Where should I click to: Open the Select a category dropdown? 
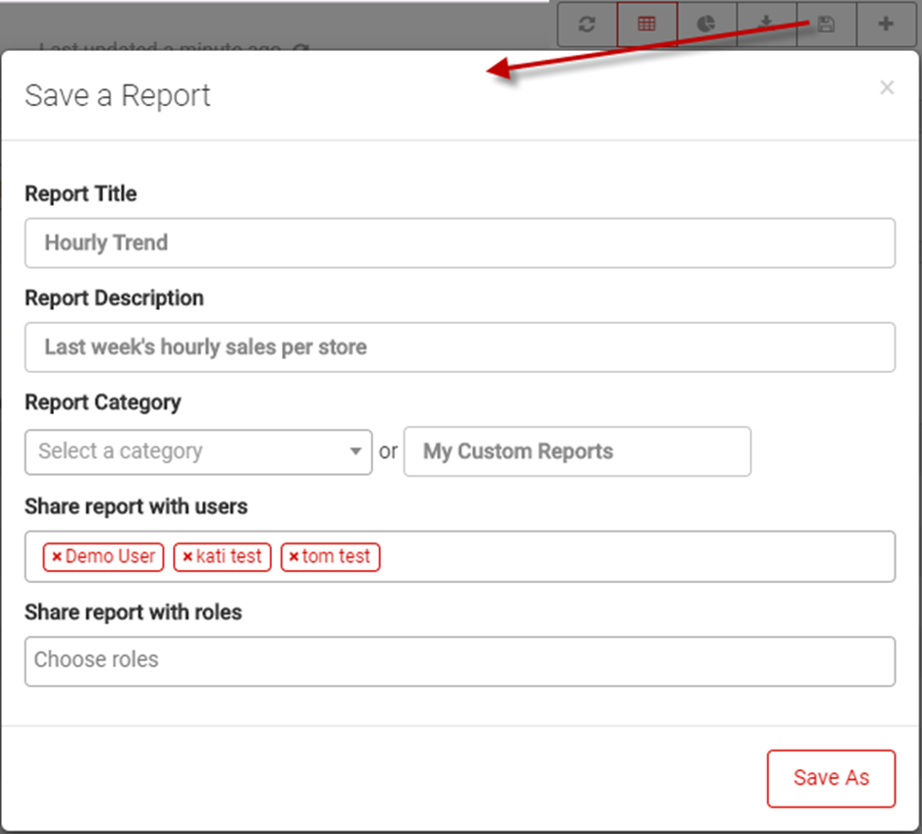pos(187,452)
